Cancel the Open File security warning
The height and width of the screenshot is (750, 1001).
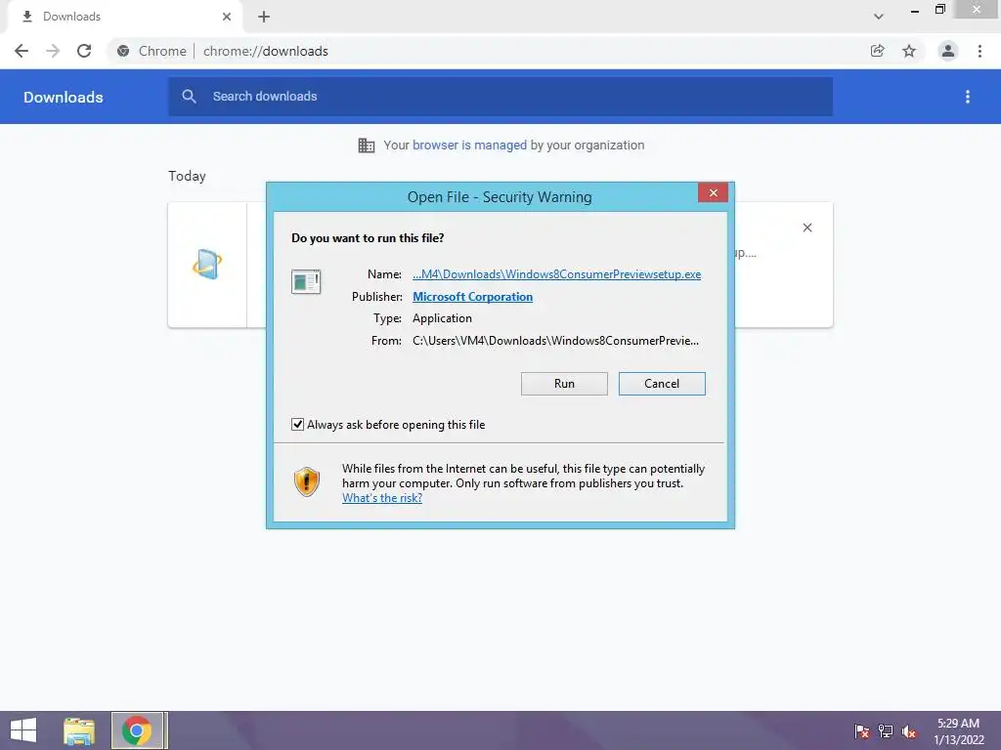point(662,384)
